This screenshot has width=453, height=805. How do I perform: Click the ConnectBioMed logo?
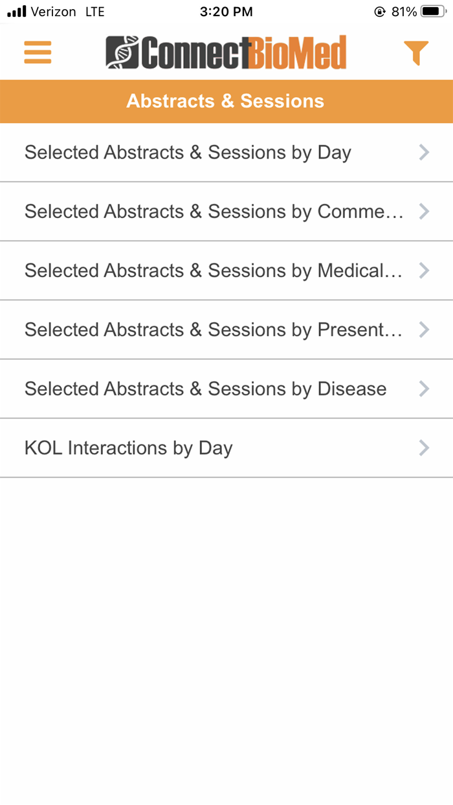226,52
